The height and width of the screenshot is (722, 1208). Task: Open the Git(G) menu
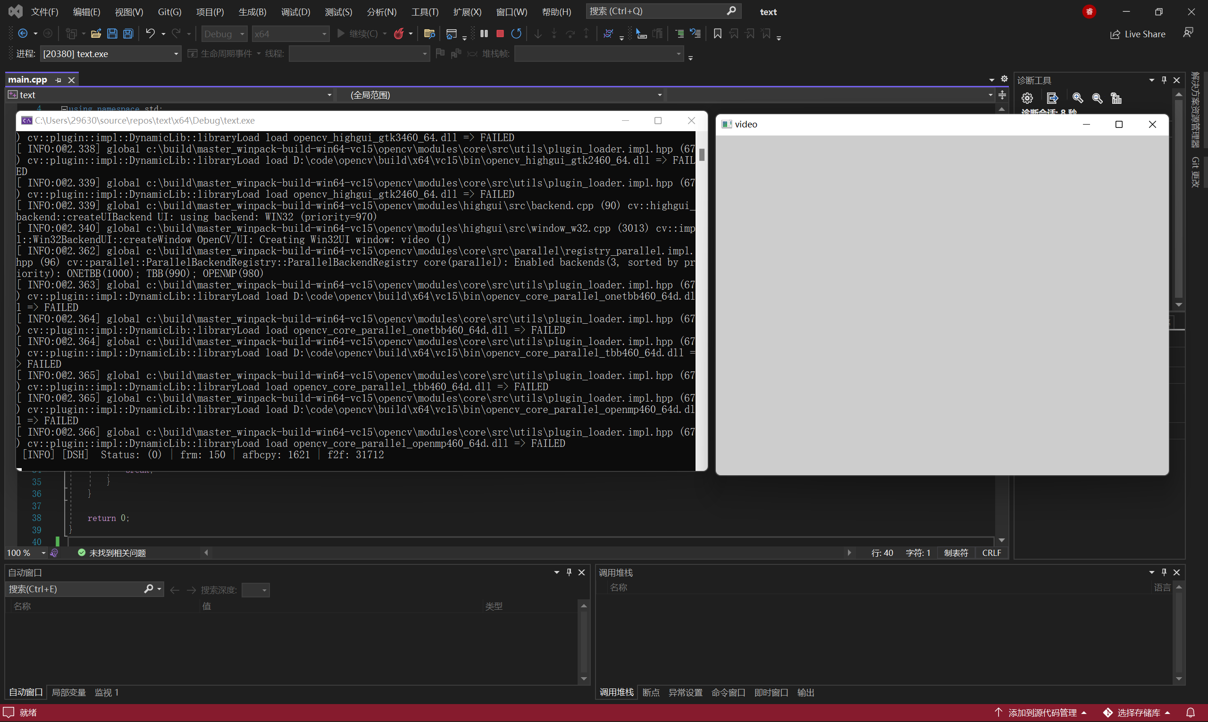(169, 12)
